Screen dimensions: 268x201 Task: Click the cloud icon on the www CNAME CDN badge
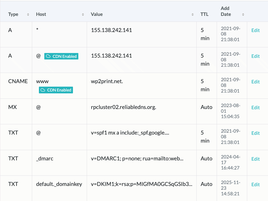[x=43, y=90]
